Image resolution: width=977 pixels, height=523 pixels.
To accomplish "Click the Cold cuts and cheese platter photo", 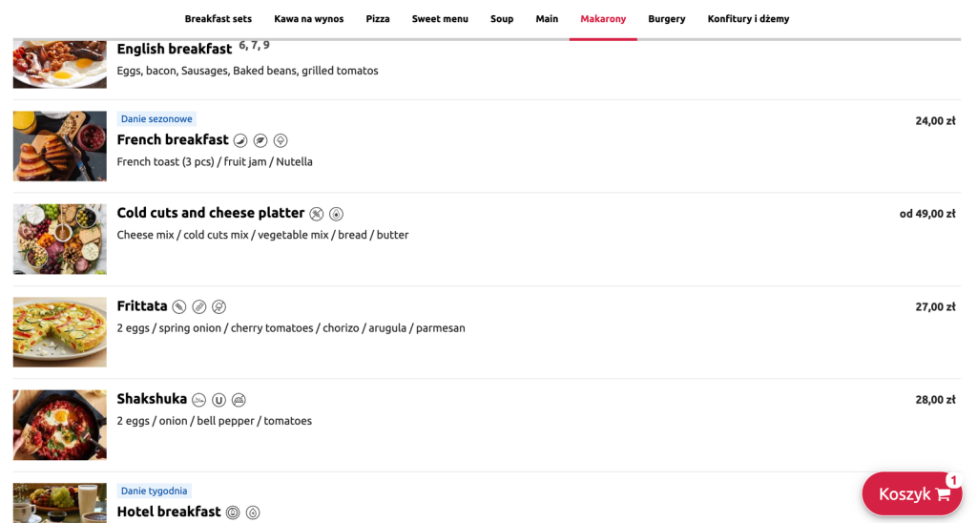I will pos(60,240).
